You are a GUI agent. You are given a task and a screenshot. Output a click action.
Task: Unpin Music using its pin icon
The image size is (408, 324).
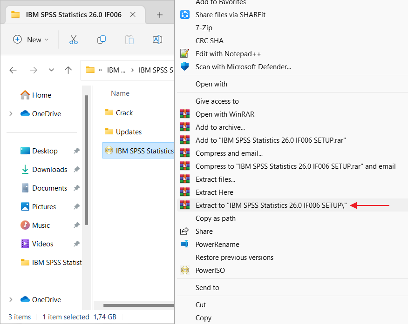point(76,225)
